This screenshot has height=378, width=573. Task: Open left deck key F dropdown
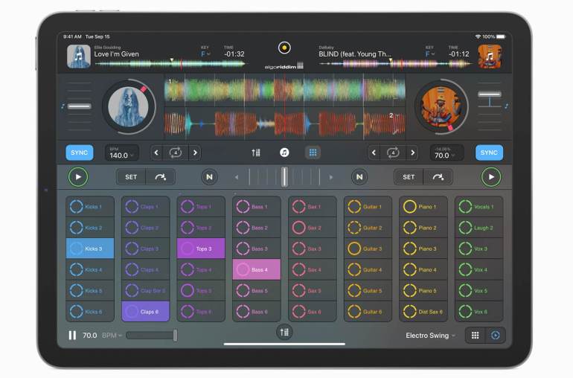pyautogui.click(x=205, y=54)
